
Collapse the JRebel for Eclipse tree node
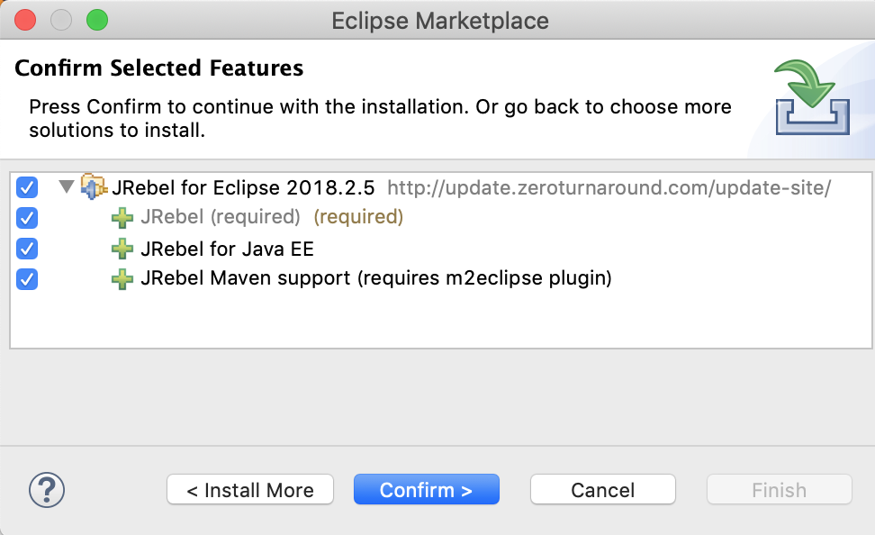tap(66, 187)
